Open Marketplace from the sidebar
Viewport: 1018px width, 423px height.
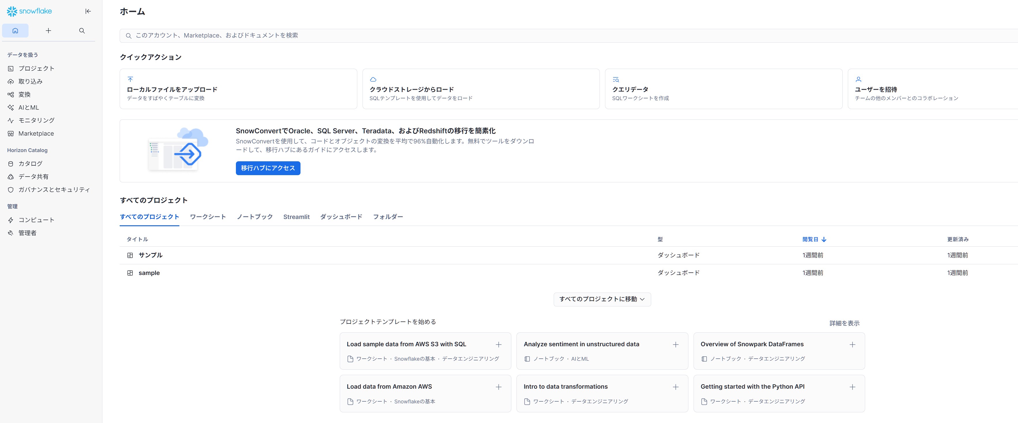pos(36,134)
